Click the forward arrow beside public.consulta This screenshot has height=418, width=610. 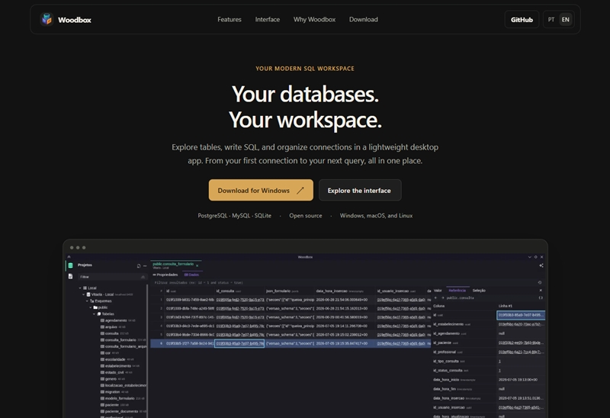pos(442,297)
